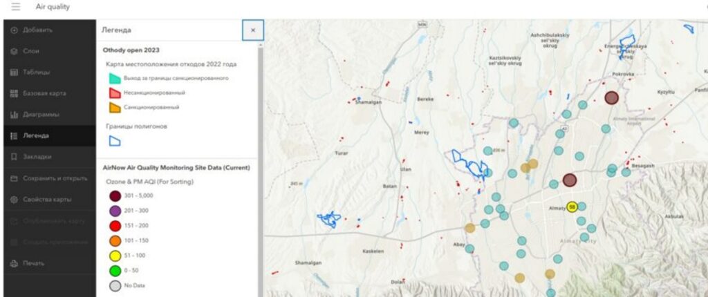Viewport: 708px width, 297px height.
Task: Click the AirNow Air Quality Monitoring heading
Action: [176, 167]
